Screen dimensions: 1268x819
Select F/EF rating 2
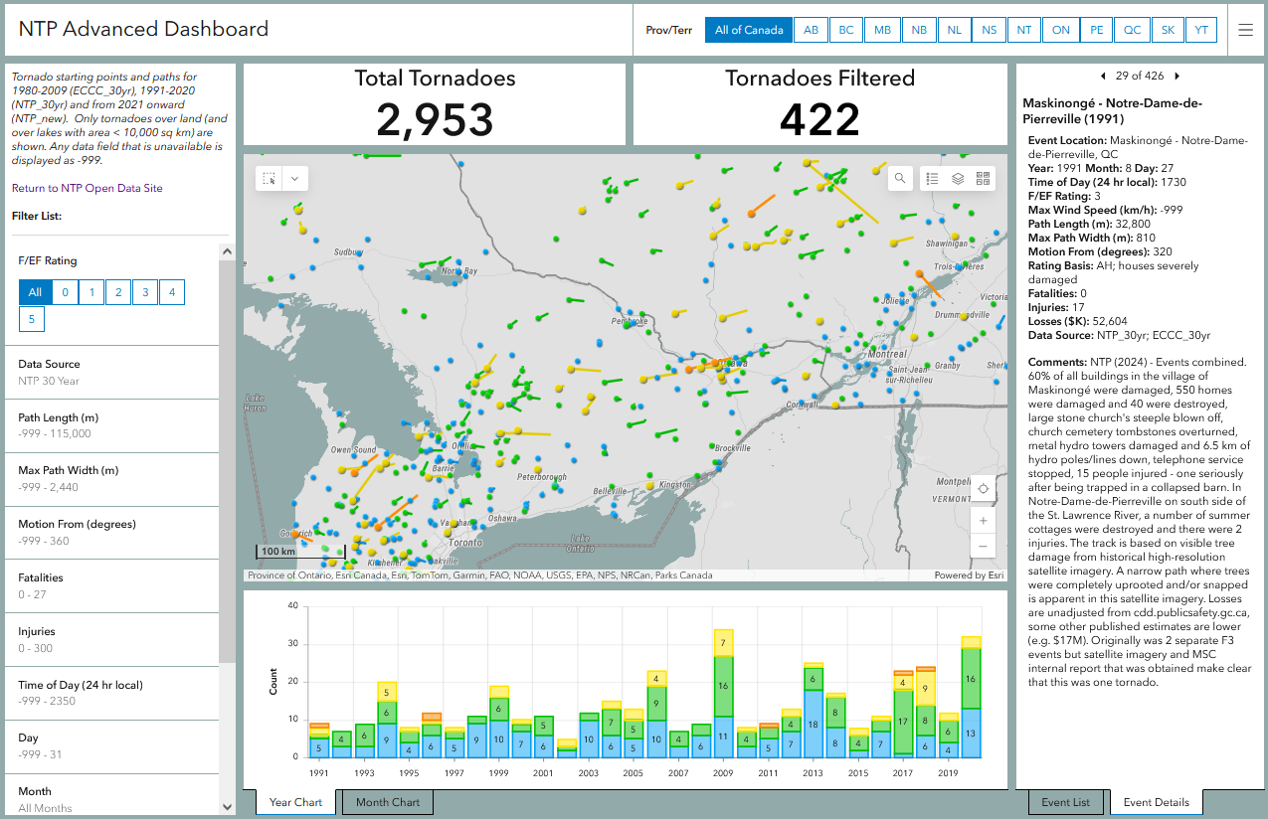(x=118, y=292)
